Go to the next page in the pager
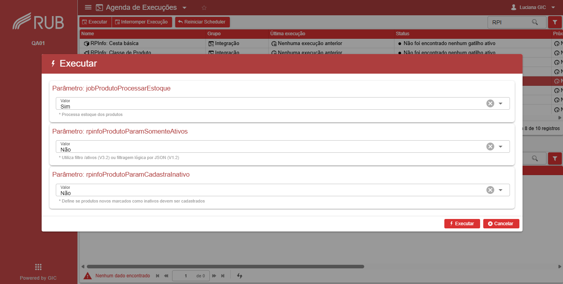The width and height of the screenshot is (563, 284). click(x=215, y=276)
